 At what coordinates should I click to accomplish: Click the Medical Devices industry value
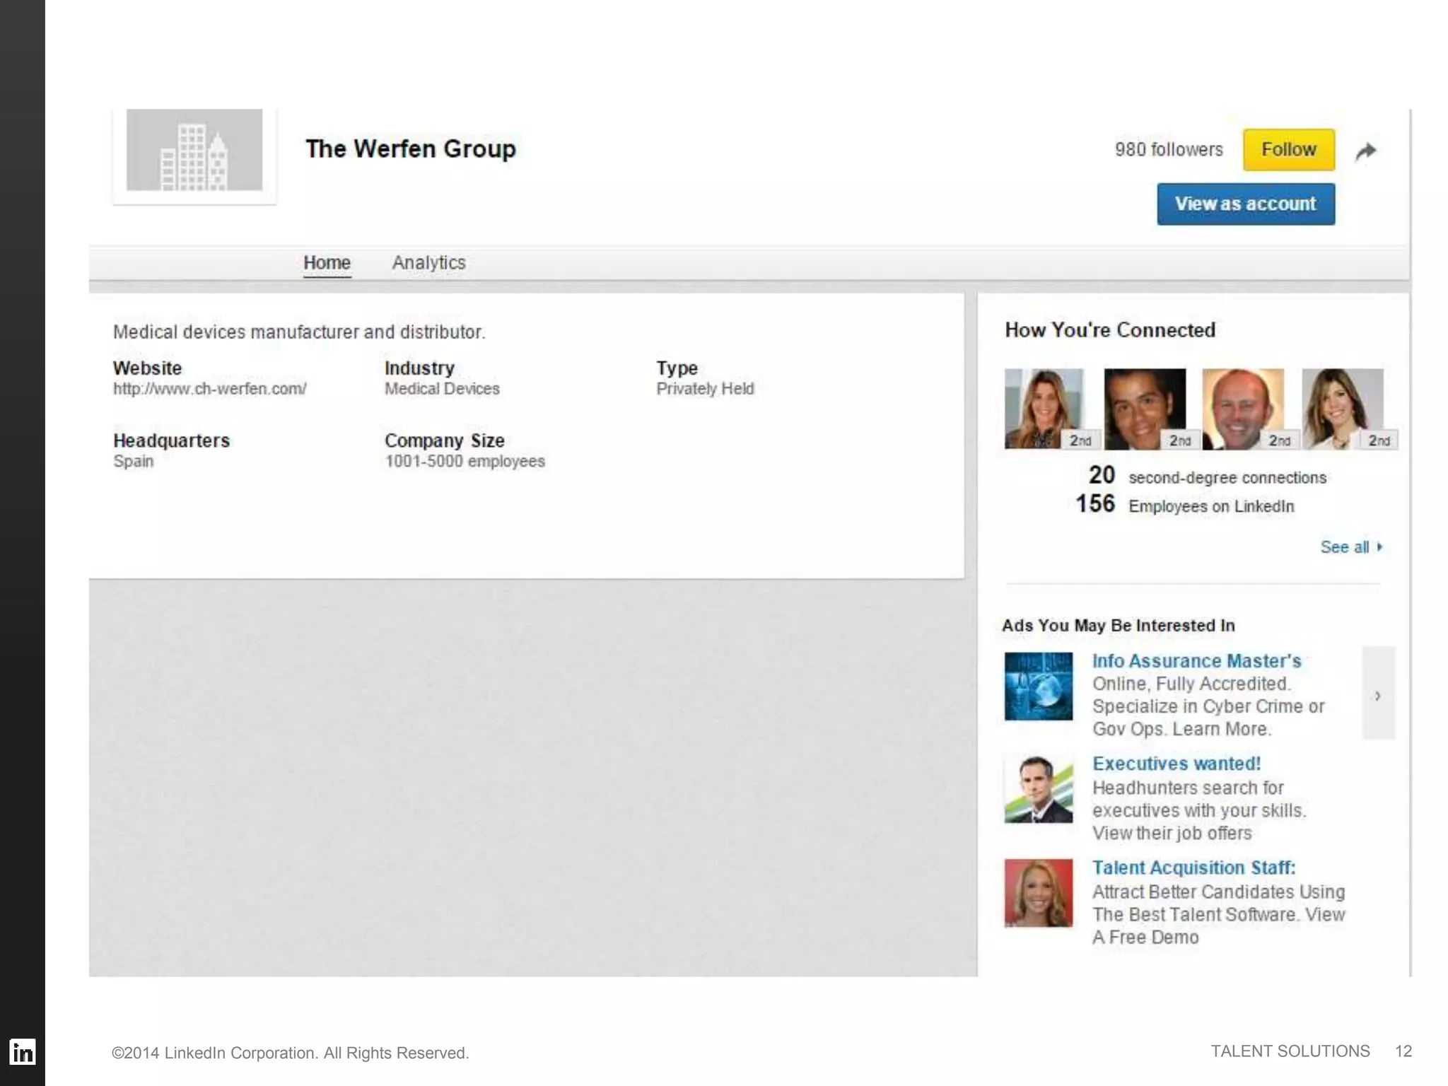pyautogui.click(x=442, y=389)
